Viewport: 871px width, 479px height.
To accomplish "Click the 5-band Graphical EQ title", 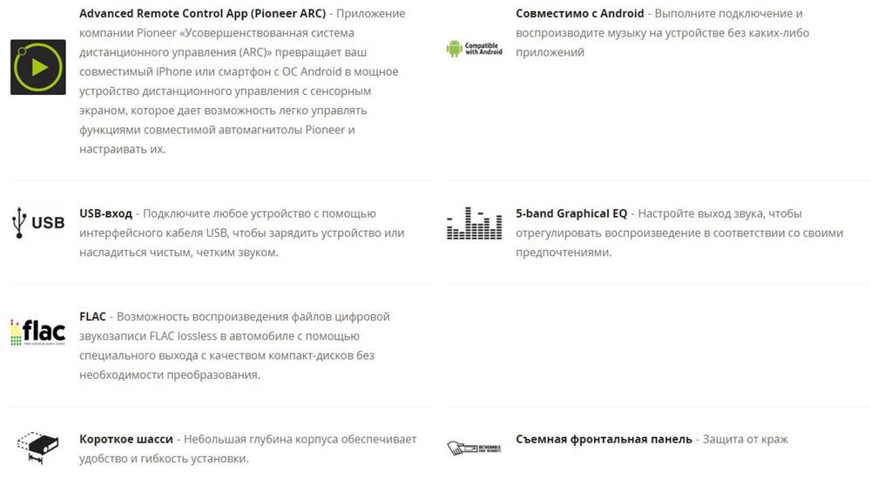I will pyautogui.click(x=571, y=213).
